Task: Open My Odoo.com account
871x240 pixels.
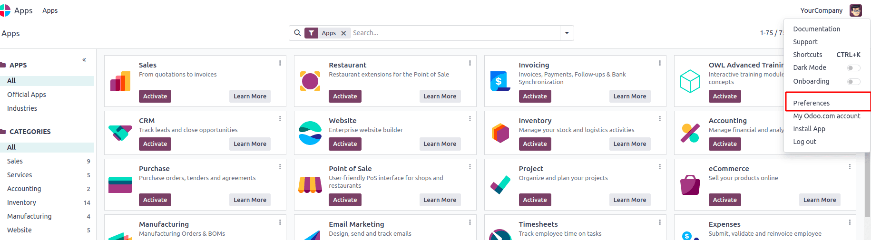Action: pos(827,116)
